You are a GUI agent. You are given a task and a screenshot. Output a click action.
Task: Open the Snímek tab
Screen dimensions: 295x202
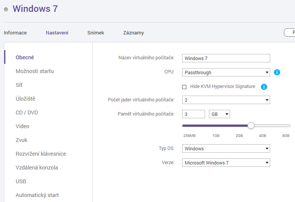click(96, 33)
